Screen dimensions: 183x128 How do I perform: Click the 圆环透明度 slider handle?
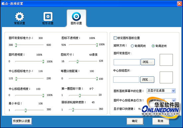[43, 62]
